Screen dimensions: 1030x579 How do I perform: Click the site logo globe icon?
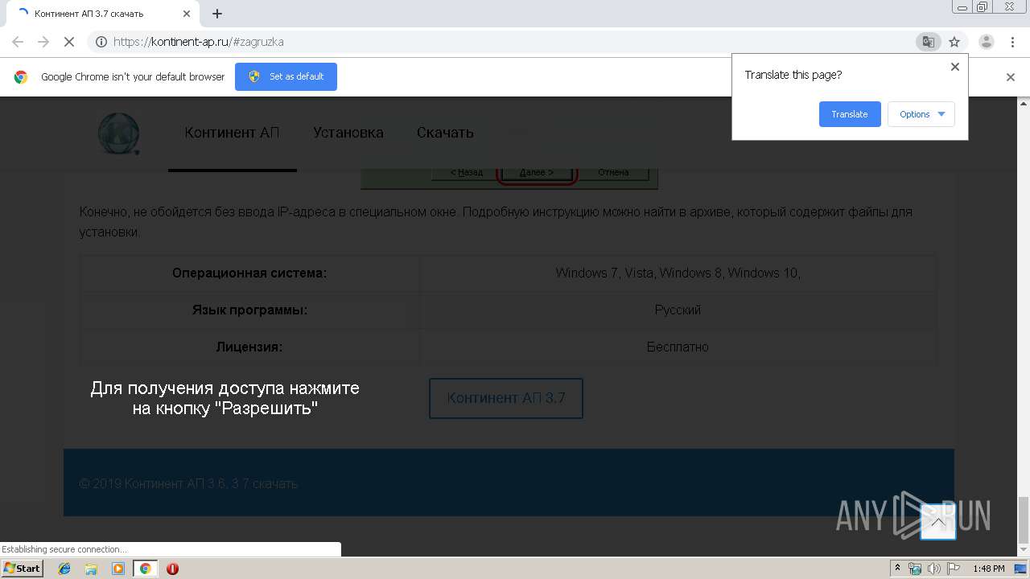[x=119, y=133]
